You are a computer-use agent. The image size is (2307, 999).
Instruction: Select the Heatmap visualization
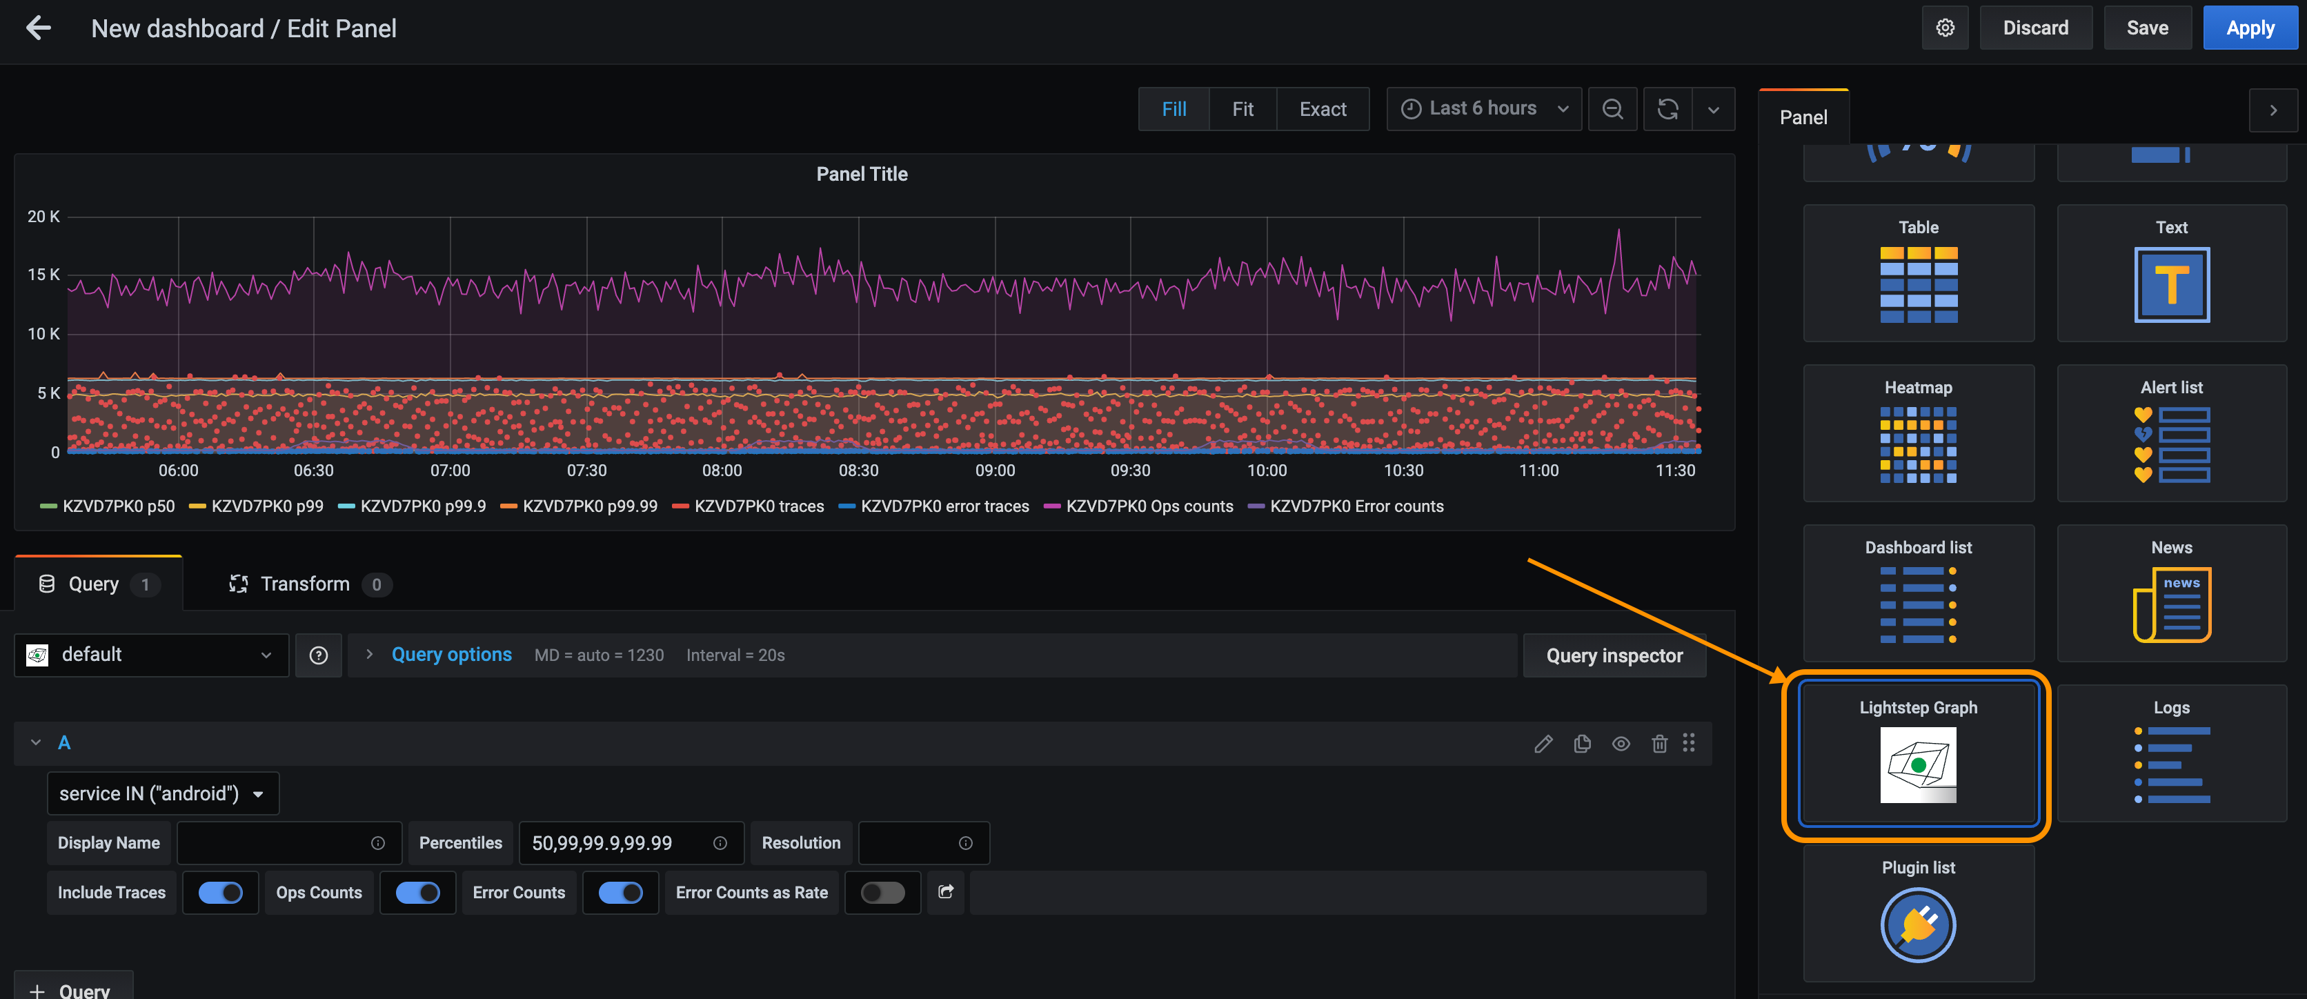pyautogui.click(x=1917, y=433)
